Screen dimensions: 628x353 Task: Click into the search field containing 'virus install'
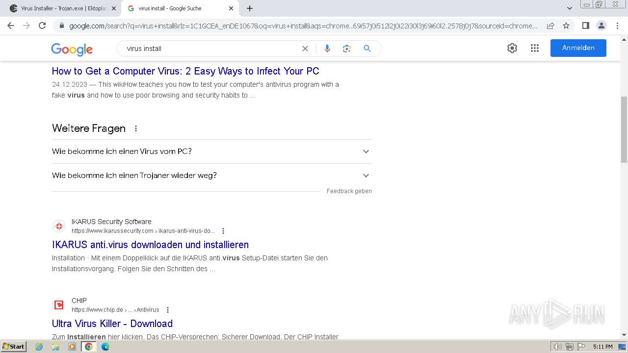pyautogui.click(x=211, y=49)
